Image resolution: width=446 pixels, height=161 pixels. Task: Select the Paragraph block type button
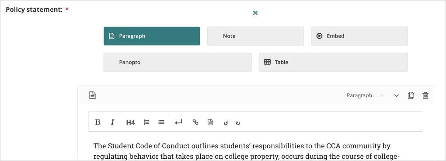[152, 36]
